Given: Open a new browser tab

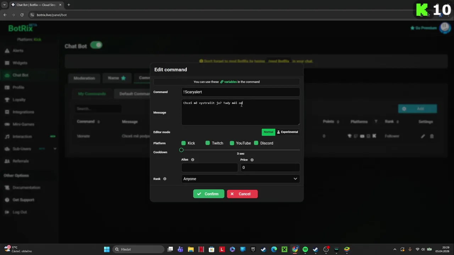Looking at the screenshot, I should point(69,5).
